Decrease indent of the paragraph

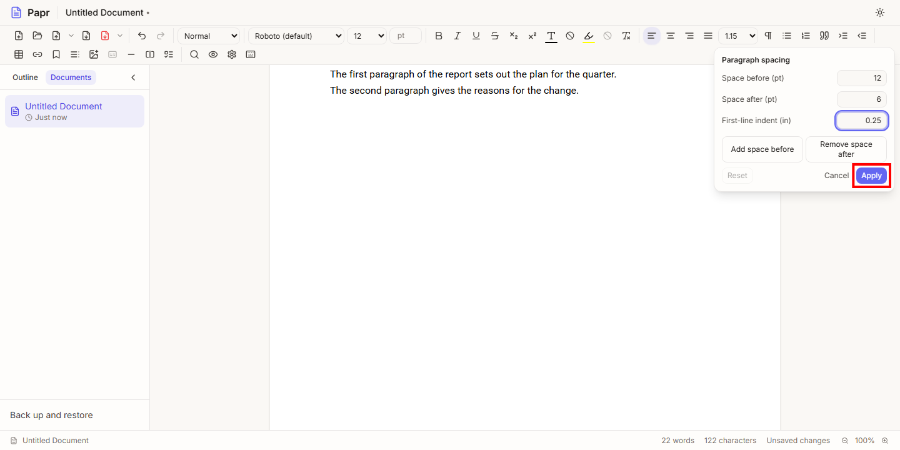(862, 36)
